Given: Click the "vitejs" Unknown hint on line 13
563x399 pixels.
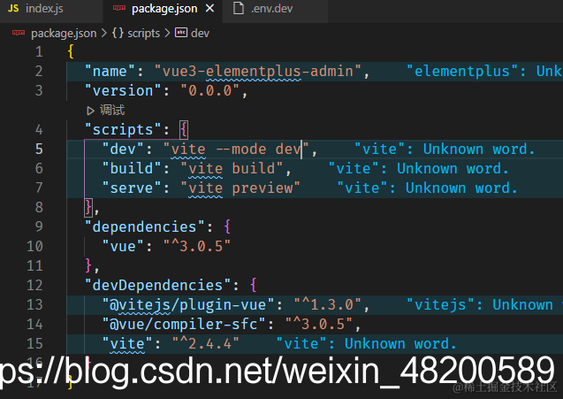Looking at the screenshot, I should [484, 305].
